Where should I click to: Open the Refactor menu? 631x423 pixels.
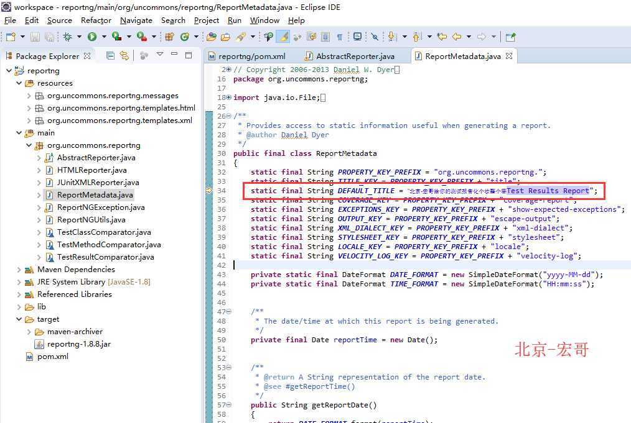(96, 20)
